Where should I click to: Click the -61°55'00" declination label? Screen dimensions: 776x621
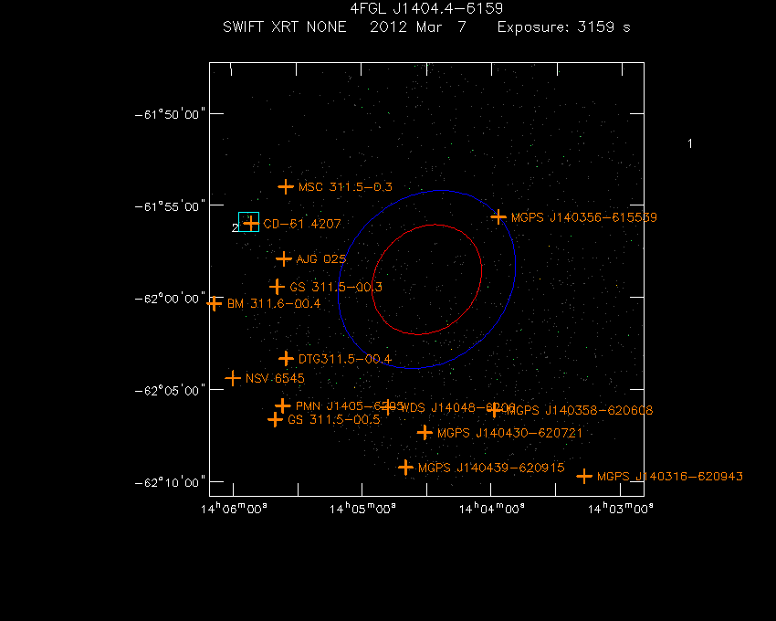pos(170,206)
